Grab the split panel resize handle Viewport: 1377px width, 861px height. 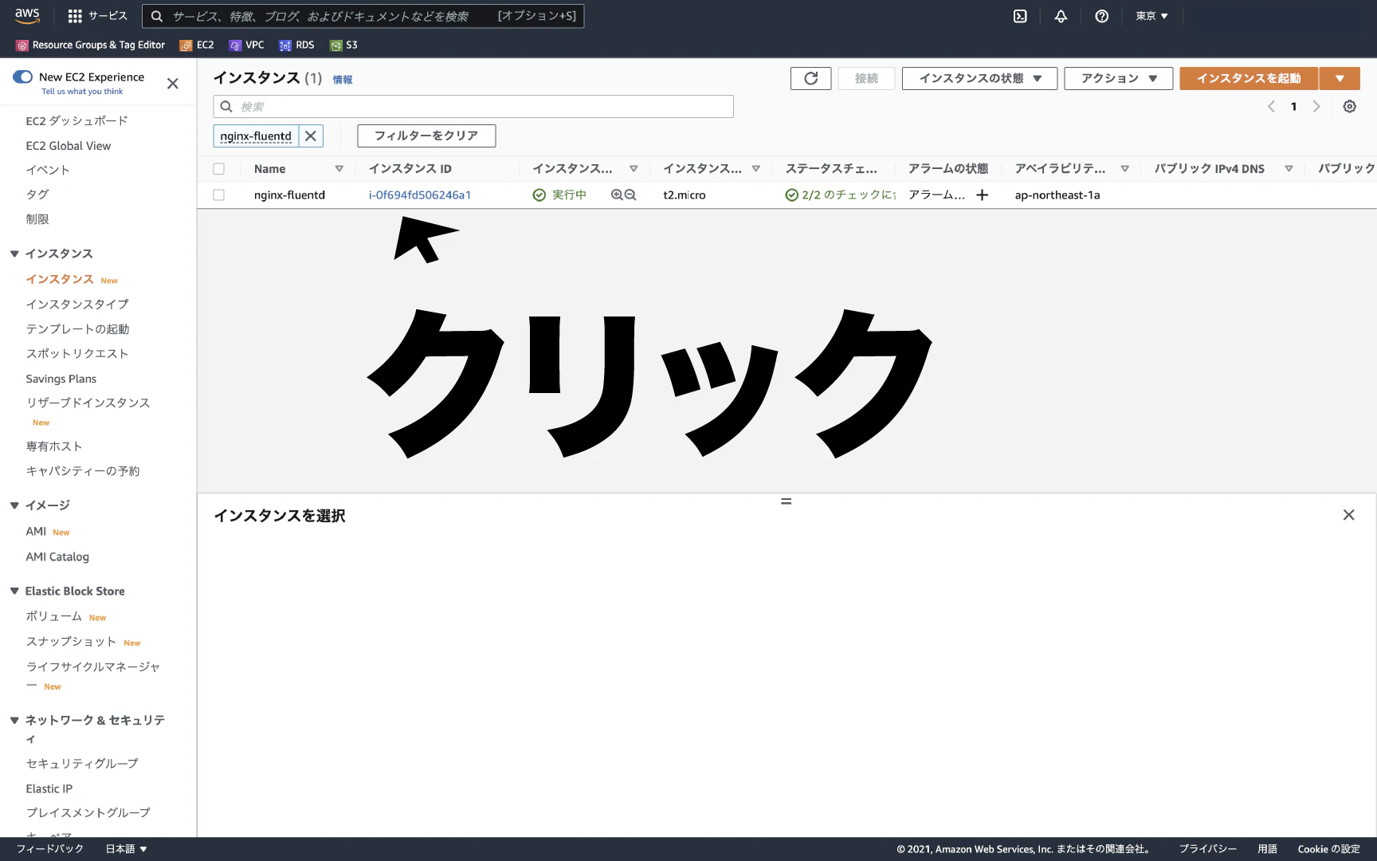click(x=787, y=501)
